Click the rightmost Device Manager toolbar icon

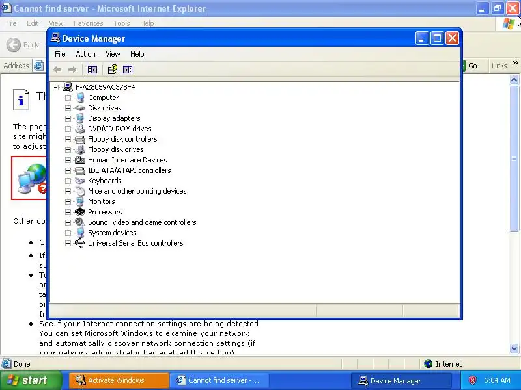coord(128,70)
